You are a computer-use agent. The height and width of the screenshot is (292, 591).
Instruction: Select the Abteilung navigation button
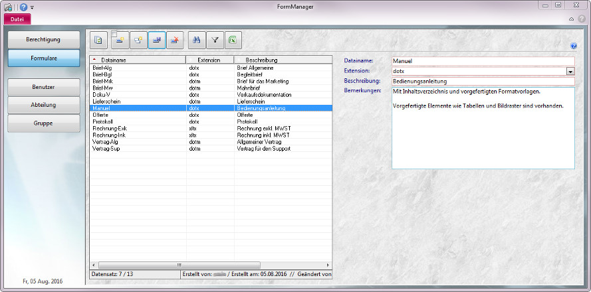point(44,105)
